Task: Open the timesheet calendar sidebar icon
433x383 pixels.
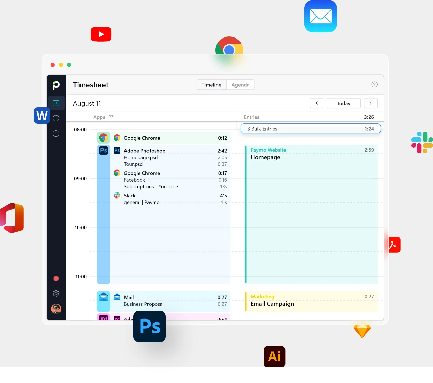Action: point(56,103)
